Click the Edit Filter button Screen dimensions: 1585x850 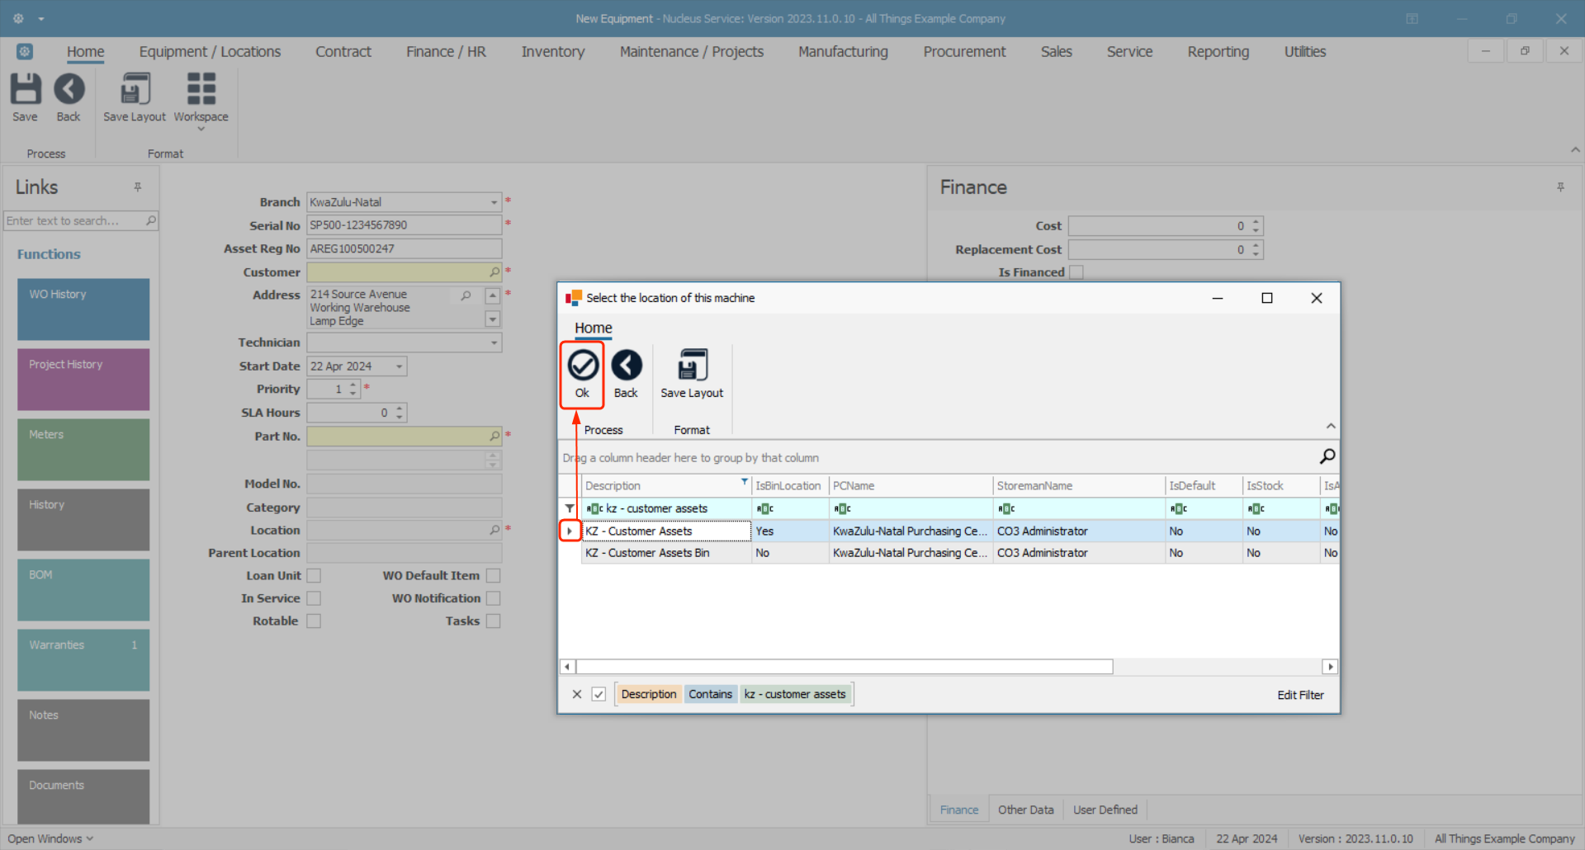coord(1300,695)
